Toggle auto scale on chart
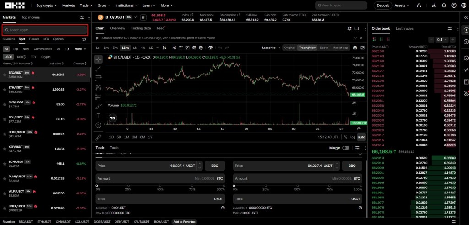Image resolution: width=469 pixels, height=225 pixels. pos(361,137)
